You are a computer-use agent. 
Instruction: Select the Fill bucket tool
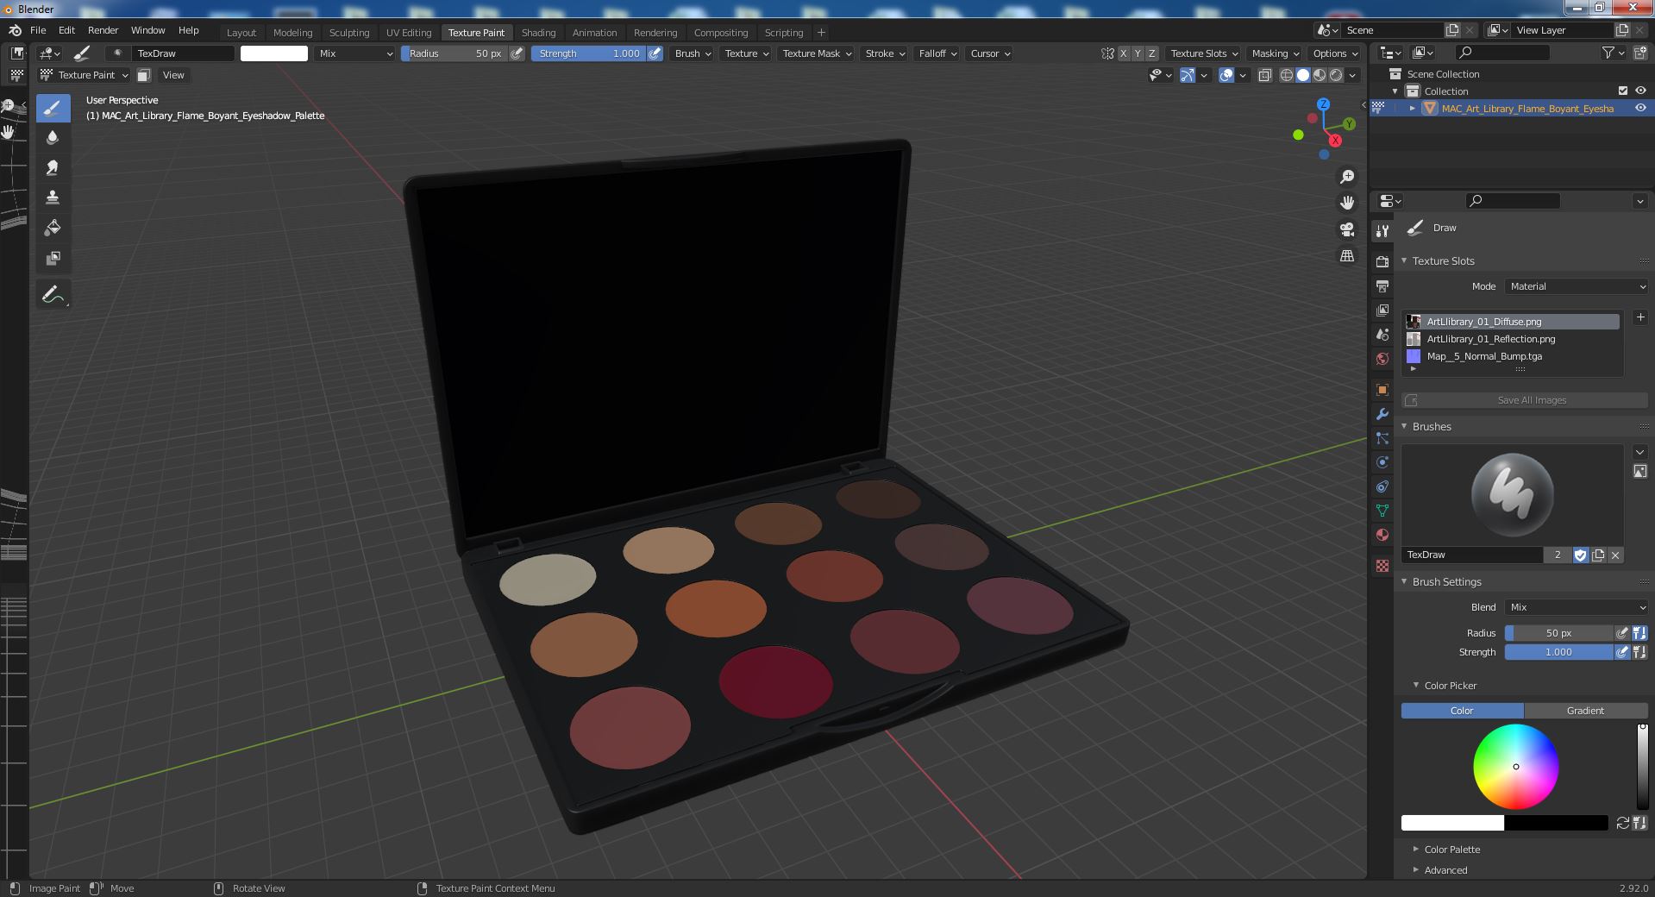[53, 228]
